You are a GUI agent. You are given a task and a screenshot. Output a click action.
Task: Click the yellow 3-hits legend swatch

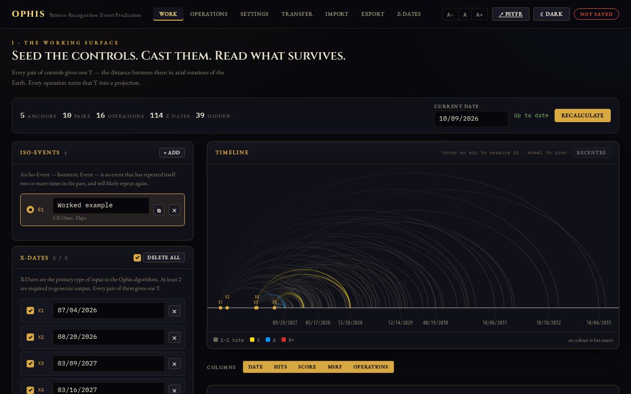[x=252, y=340]
